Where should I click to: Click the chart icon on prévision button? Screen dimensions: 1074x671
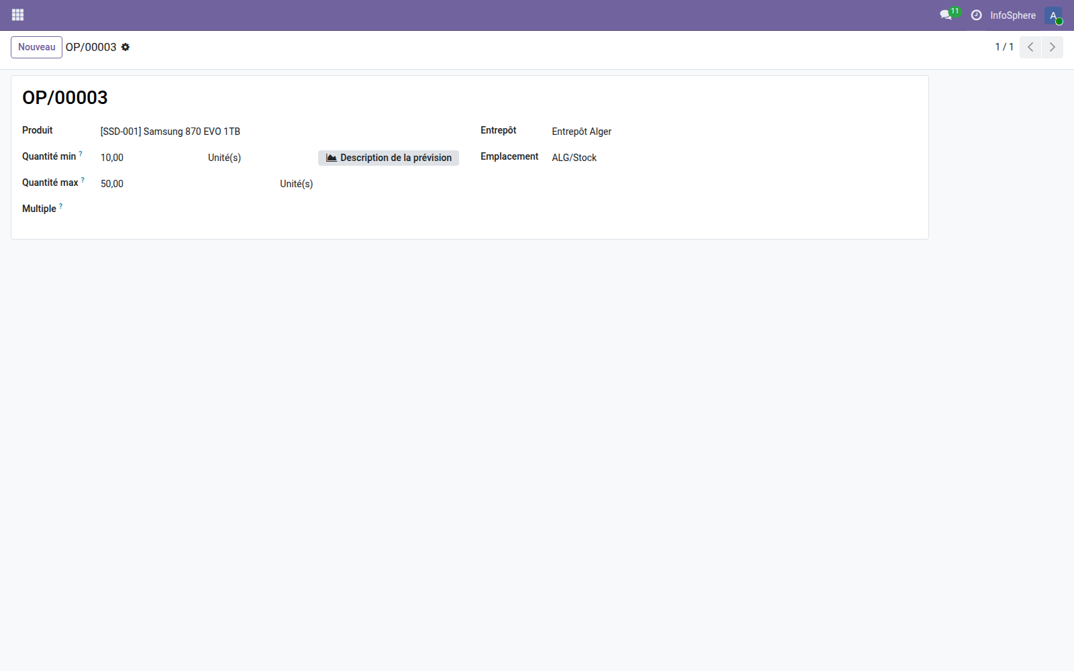(330, 157)
